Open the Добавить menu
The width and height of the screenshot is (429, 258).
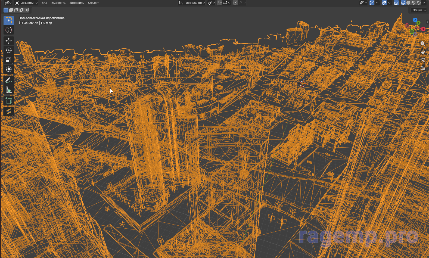pyautogui.click(x=77, y=3)
